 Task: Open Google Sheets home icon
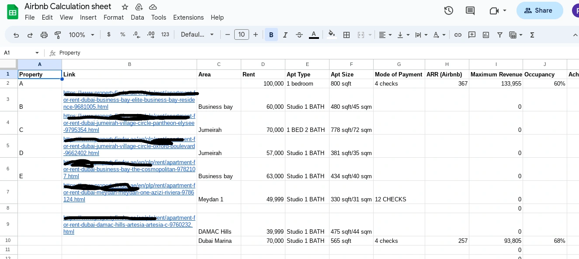pos(13,12)
